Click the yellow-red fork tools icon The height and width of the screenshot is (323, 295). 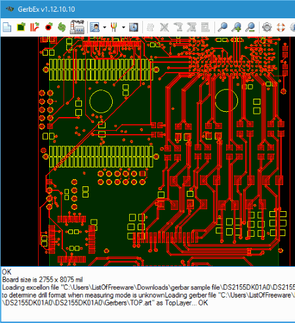coord(114,27)
